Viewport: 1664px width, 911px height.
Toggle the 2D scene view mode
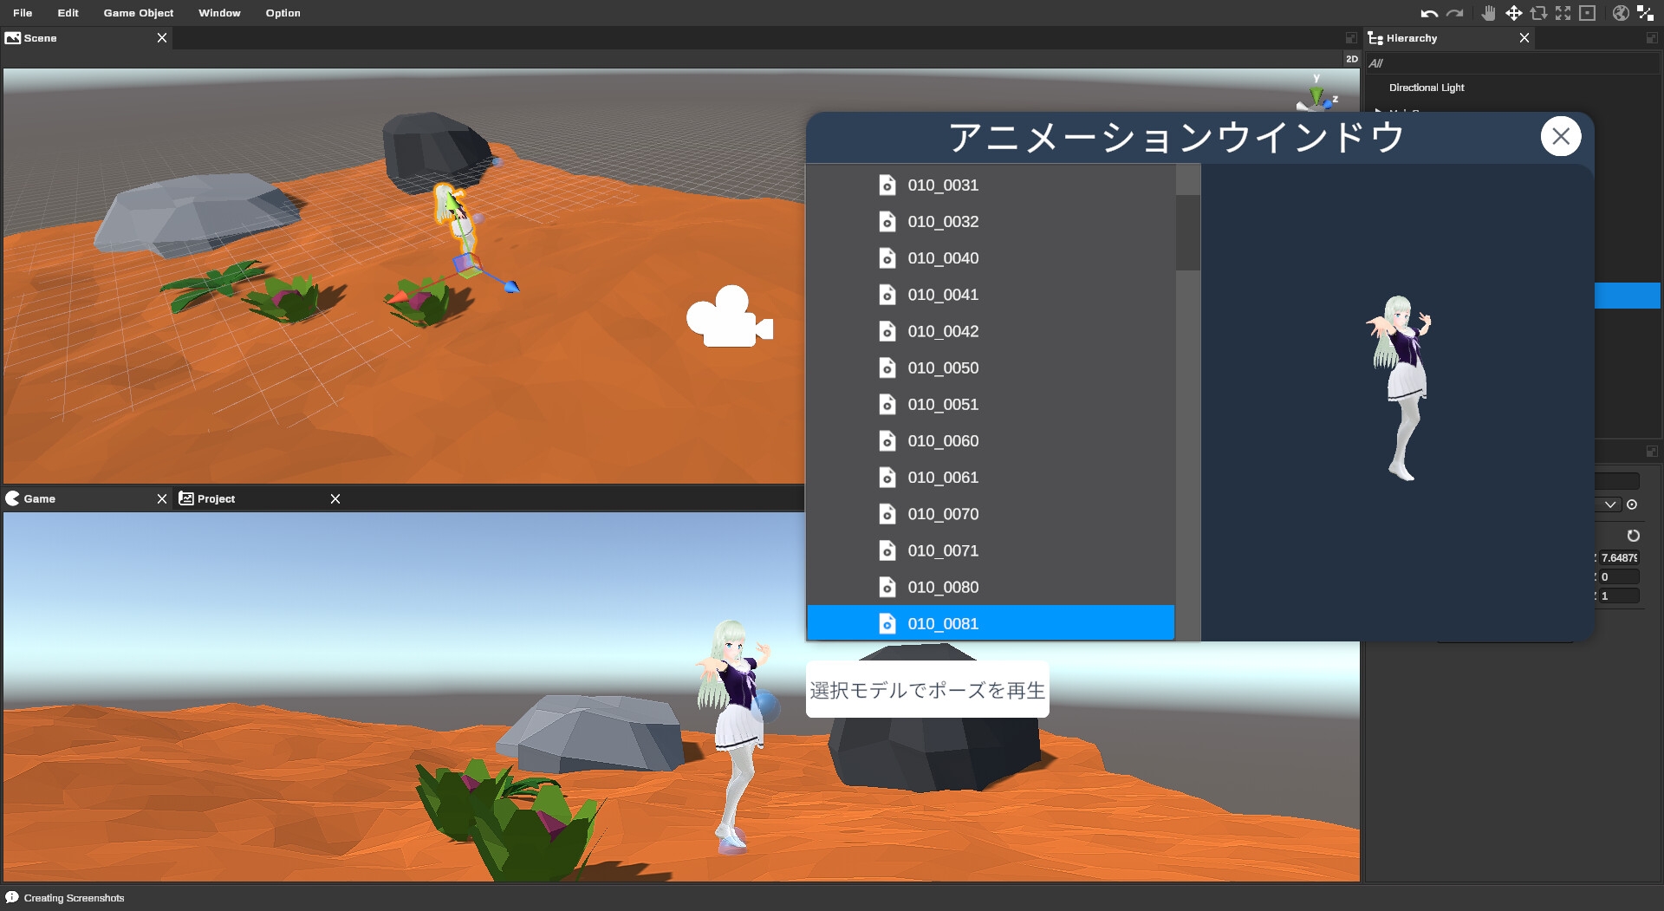pyautogui.click(x=1351, y=59)
